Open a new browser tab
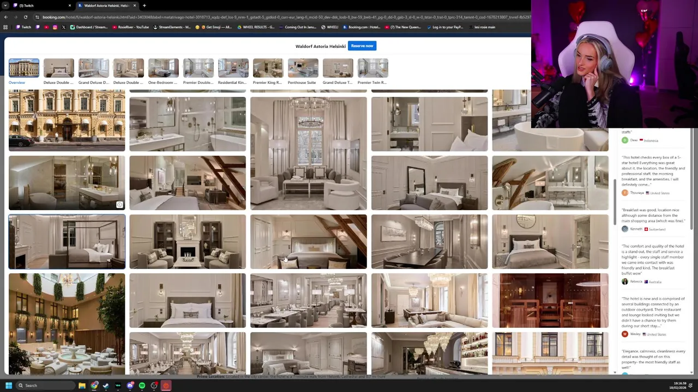The width and height of the screenshot is (698, 392). click(144, 5)
